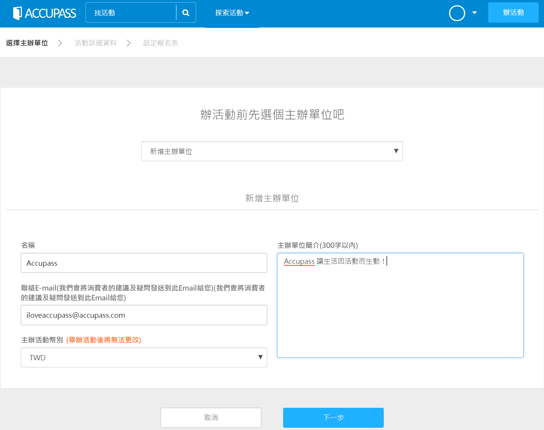Screen dimensions: 544x430
Task: Focus the 找活動 search field
Action: (x=131, y=13)
